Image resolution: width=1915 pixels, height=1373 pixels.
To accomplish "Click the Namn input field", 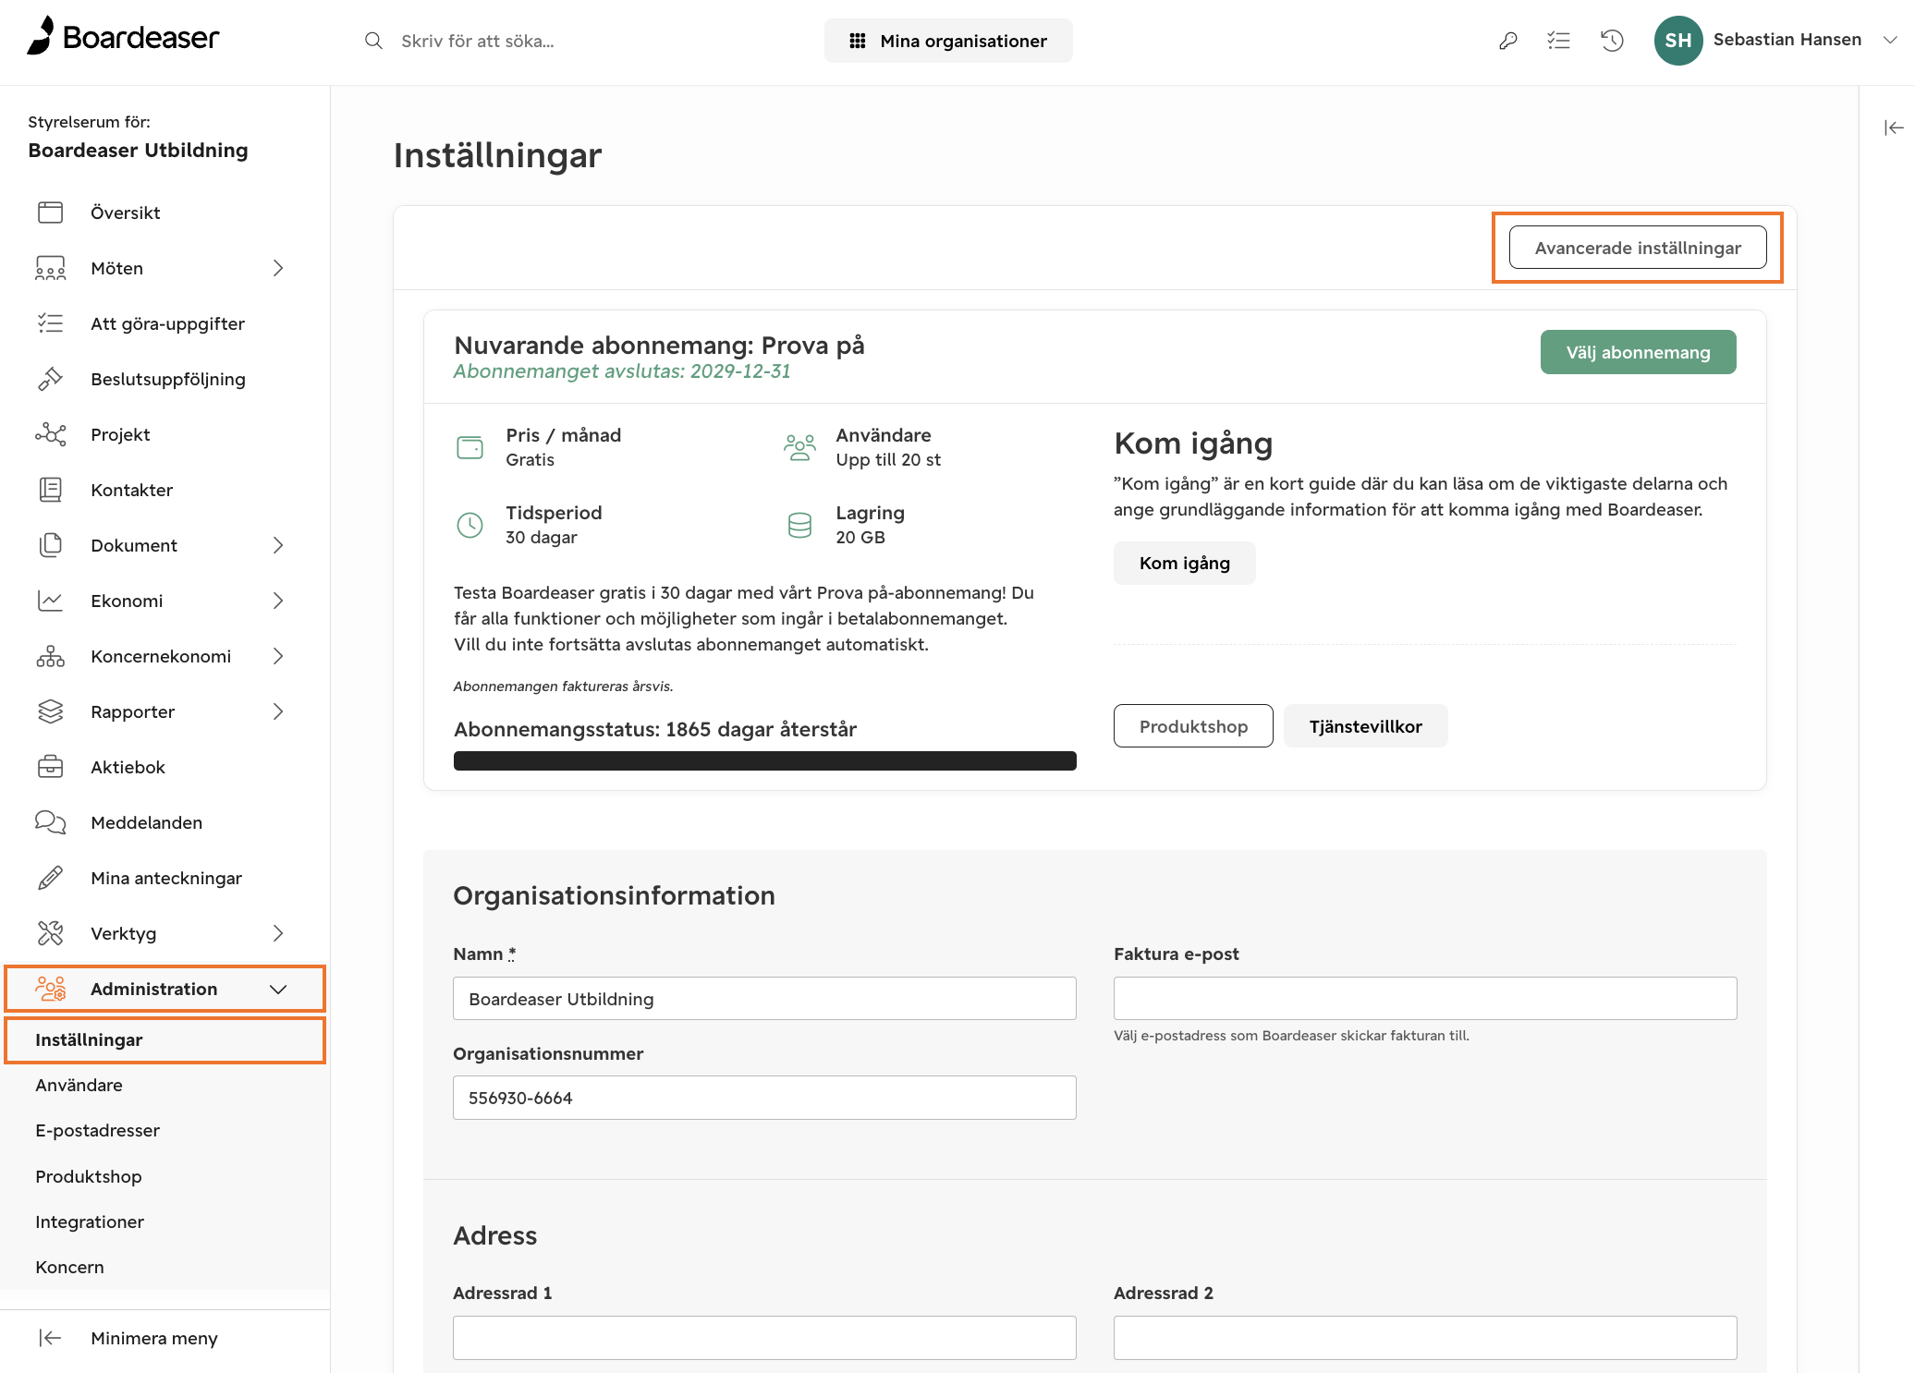I will click(x=764, y=999).
